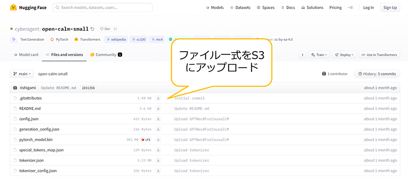The height and width of the screenshot is (179, 408).
Task: Open History: 5 commits
Action: click(377, 74)
